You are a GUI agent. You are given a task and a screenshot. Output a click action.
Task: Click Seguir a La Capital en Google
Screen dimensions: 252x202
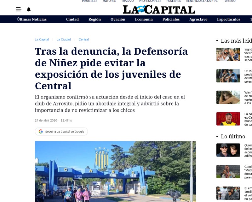point(61,131)
